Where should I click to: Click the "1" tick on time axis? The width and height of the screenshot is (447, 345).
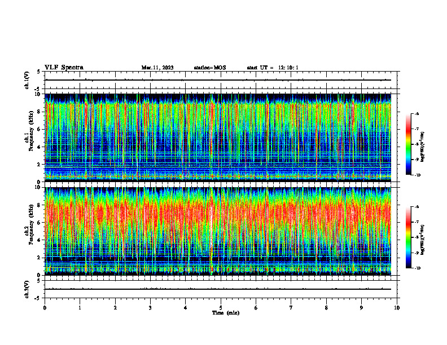click(80, 308)
